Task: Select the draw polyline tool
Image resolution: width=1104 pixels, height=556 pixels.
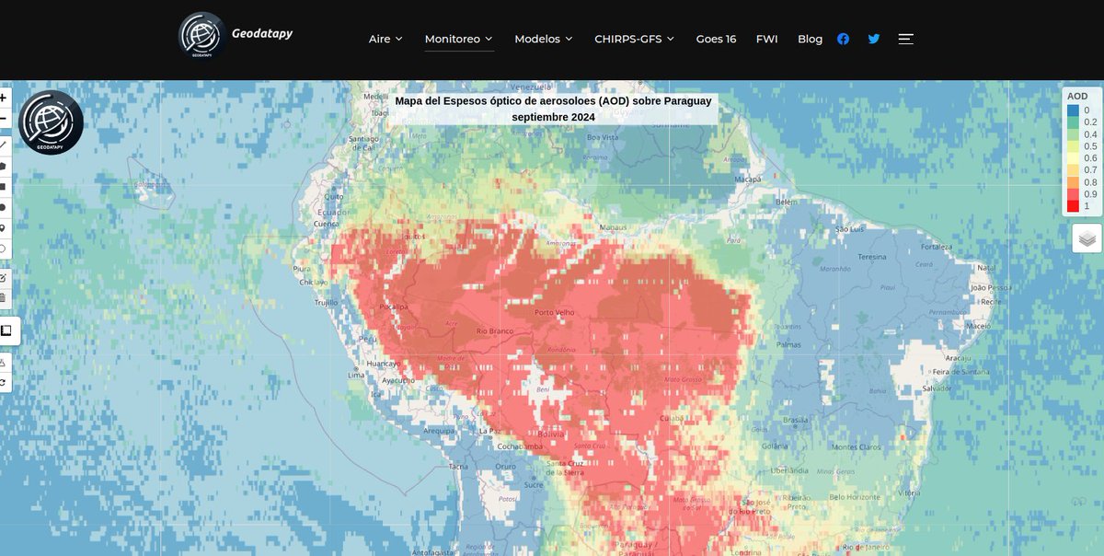Action: tap(4, 145)
